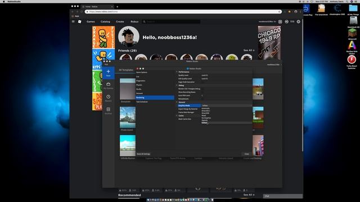Collapse the Debug settings section
The image size is (360, 202).
pos(177,85)
